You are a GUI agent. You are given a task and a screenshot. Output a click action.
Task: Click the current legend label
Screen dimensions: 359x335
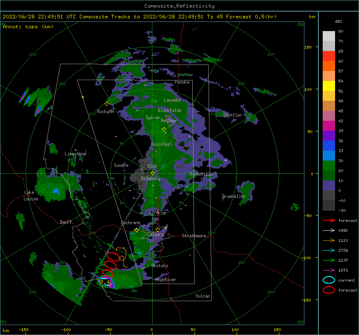(x=347, y=280)
